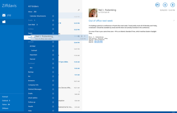This screenshot has width=177, height=113.
Task: Select the All Mail folder
Action: point(33,46)
